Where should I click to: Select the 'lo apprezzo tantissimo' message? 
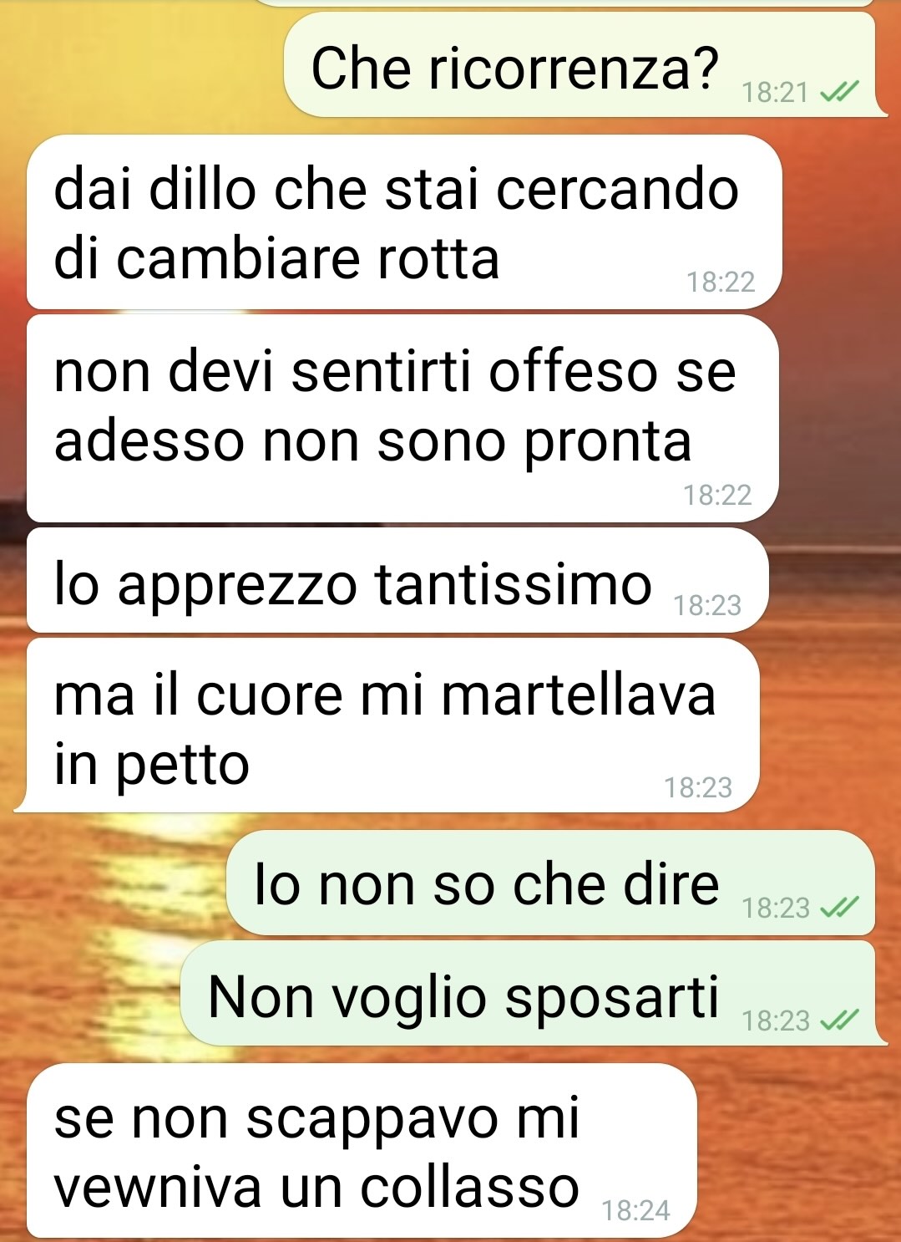click(397, 581)
